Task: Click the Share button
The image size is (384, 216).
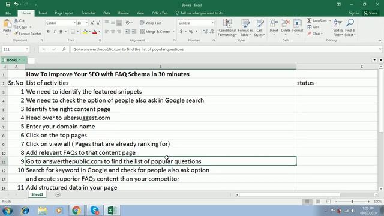Action: 371,13
